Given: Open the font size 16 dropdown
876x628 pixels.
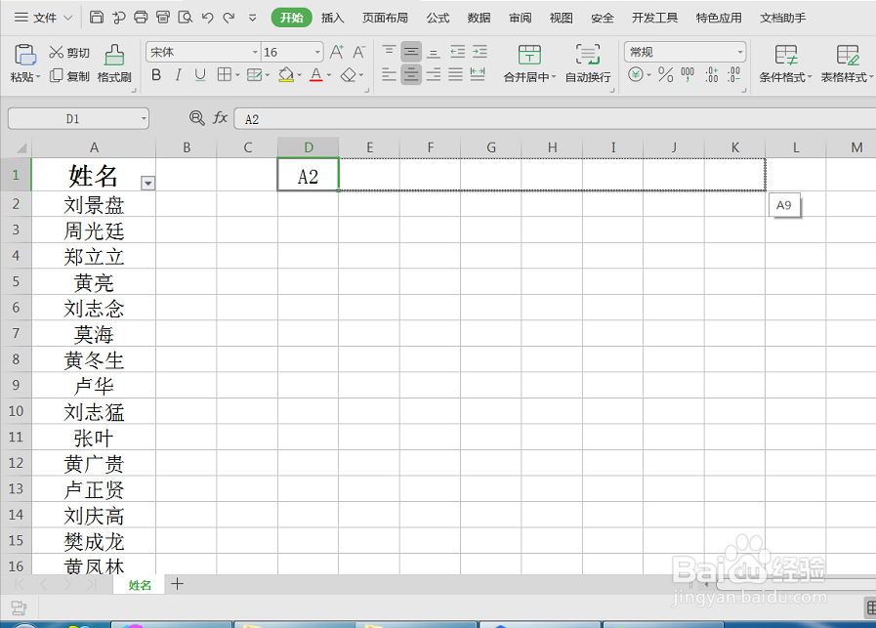Looking at the screenshot, I should 317,52.
